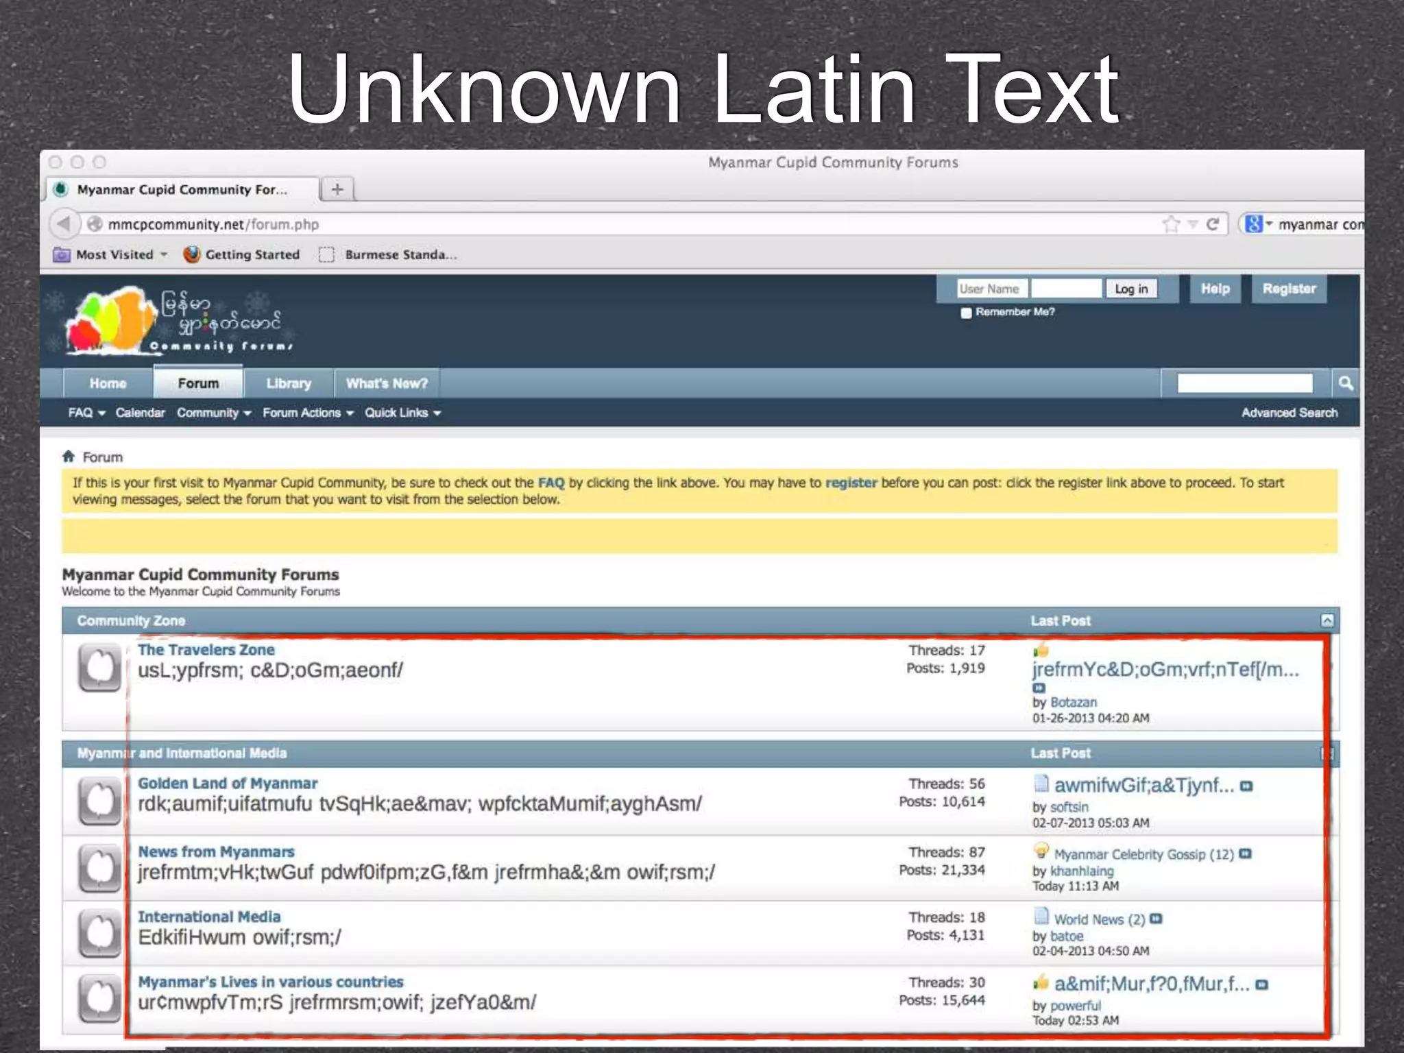Open the Quick Links dropdown
The width and height of the screenshot is (1404, 1053).
[x=402, y=413]
